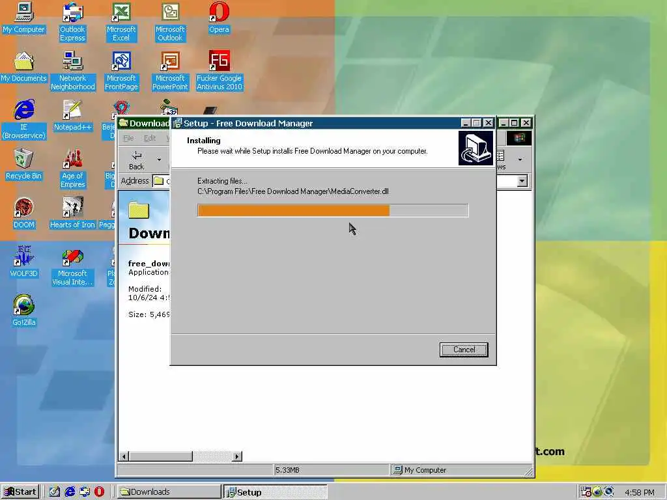Click the horizontal scrollbar thumb

click(160, 456)
